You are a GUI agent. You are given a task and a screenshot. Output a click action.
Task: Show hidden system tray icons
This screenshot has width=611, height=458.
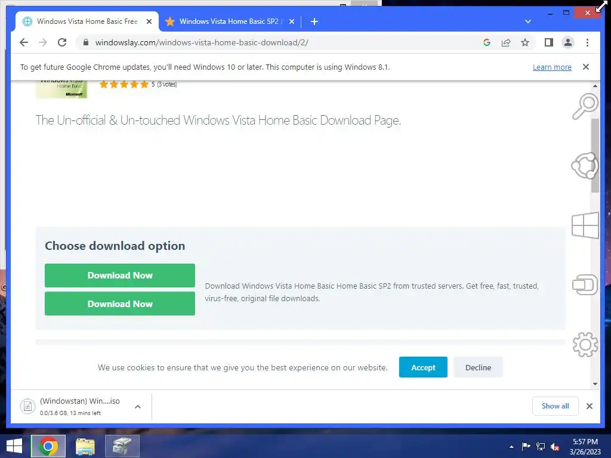(511, 447)
